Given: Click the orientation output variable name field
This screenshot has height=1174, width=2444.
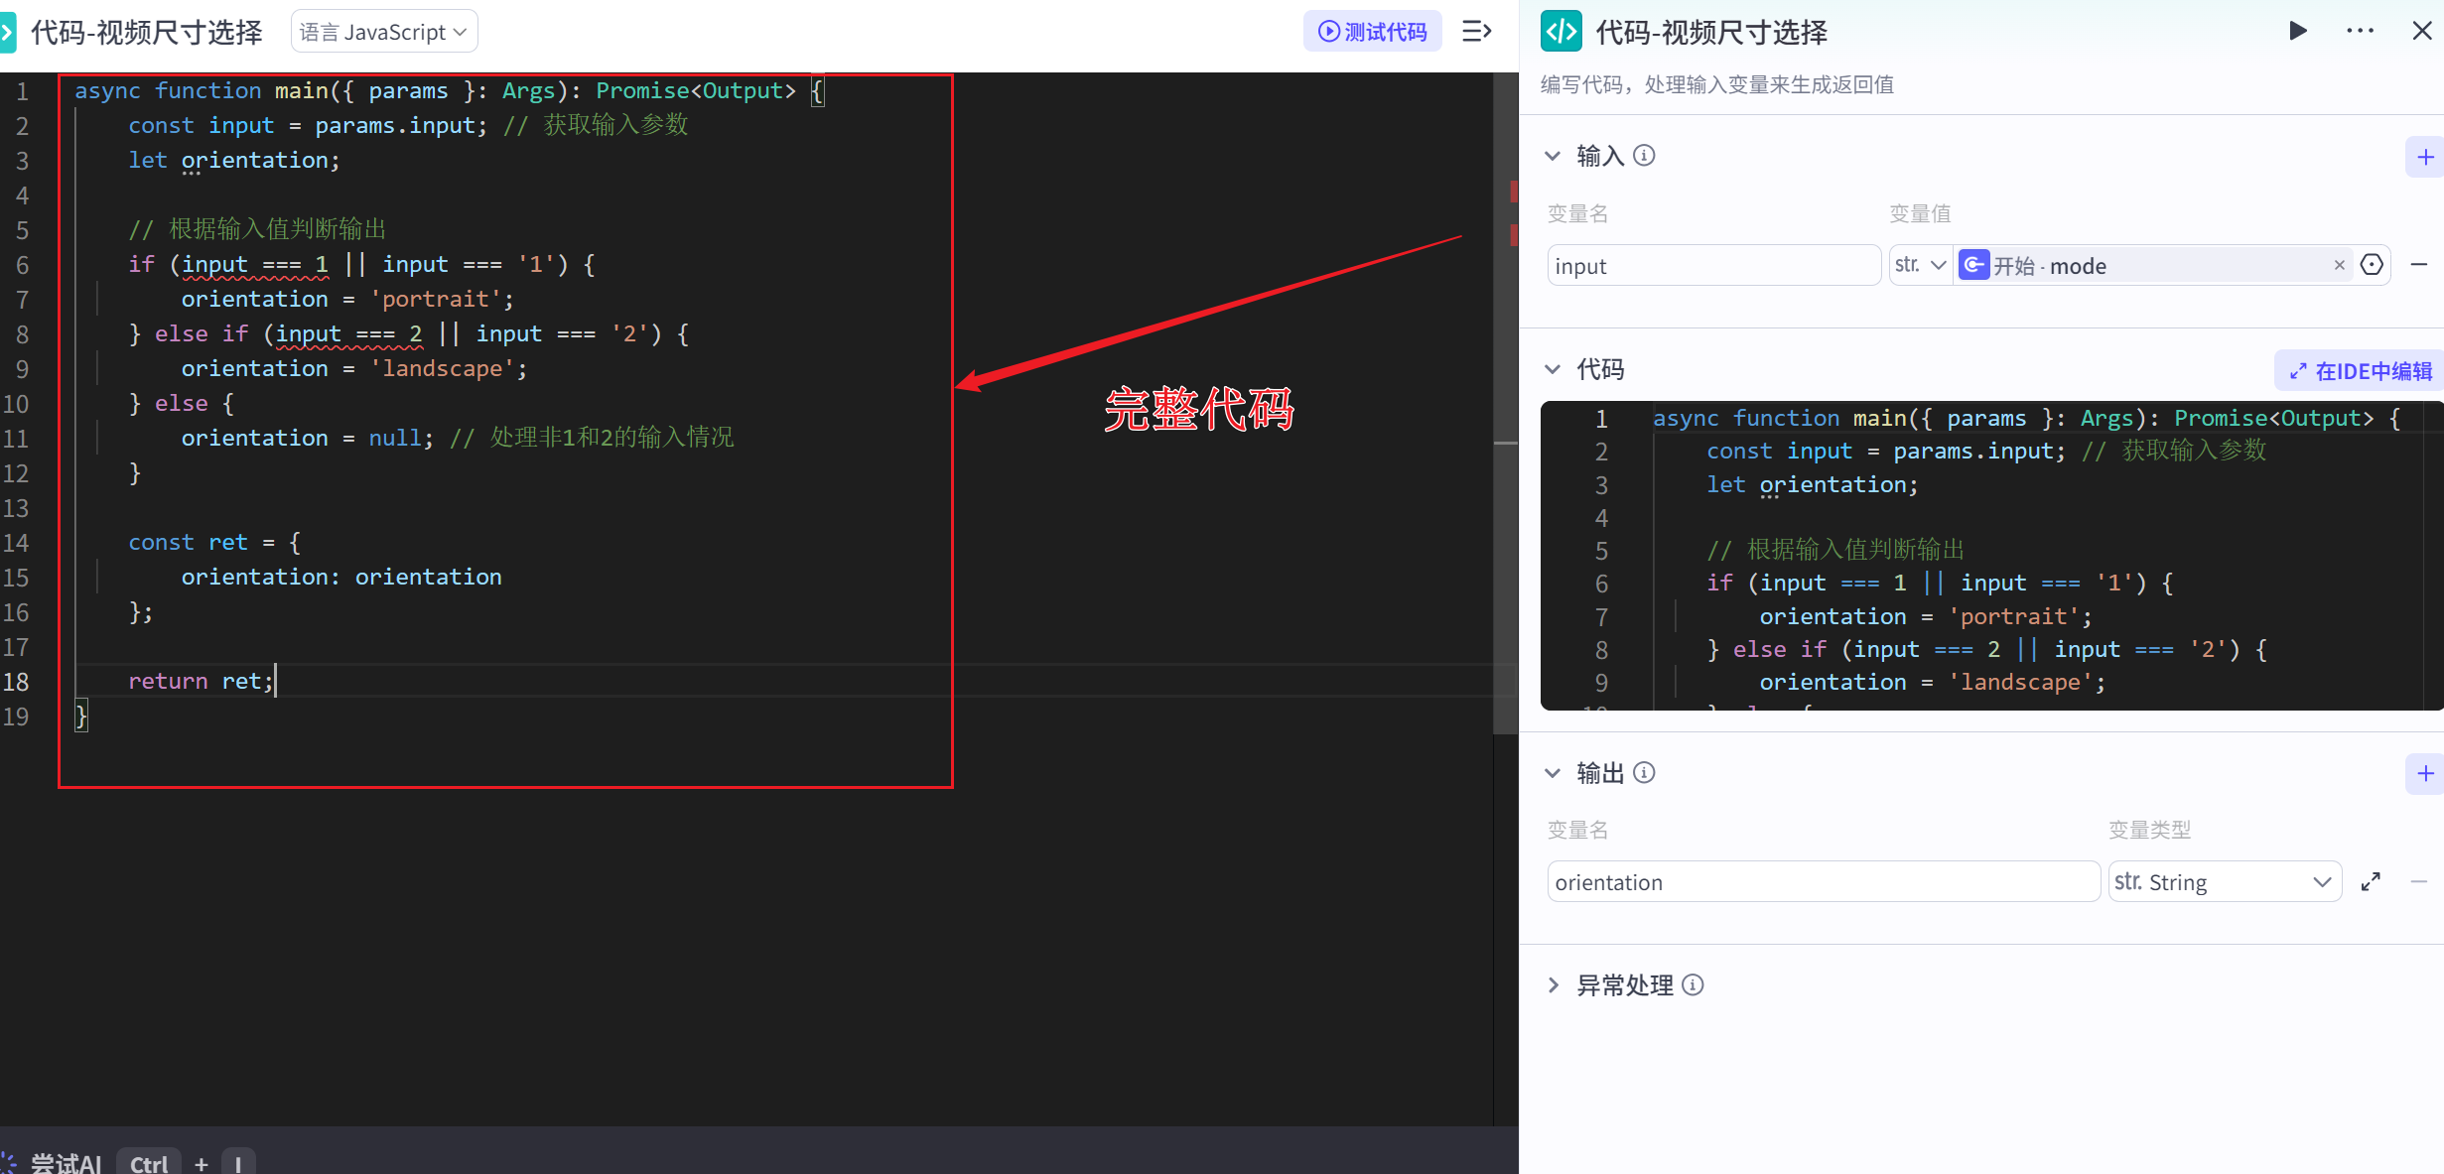Looking at the screenshot, I should coord(1822,881).
